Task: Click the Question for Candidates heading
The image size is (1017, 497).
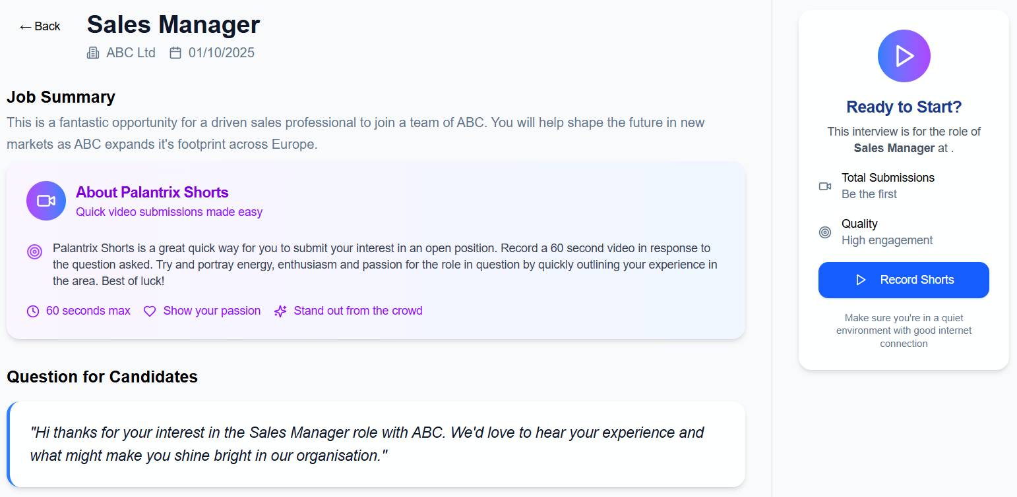Action: point(102,377)
